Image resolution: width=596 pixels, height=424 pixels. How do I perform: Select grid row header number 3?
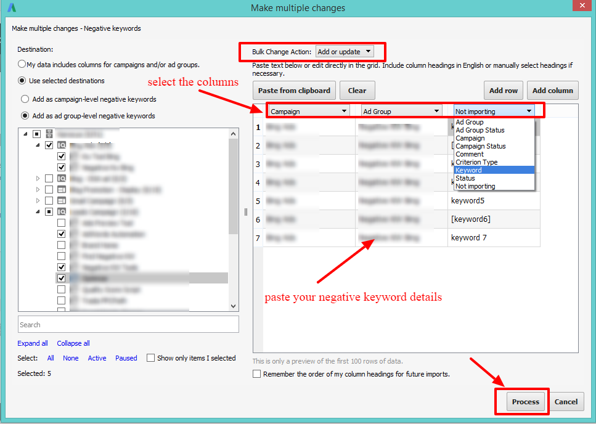tap(258, 164)
